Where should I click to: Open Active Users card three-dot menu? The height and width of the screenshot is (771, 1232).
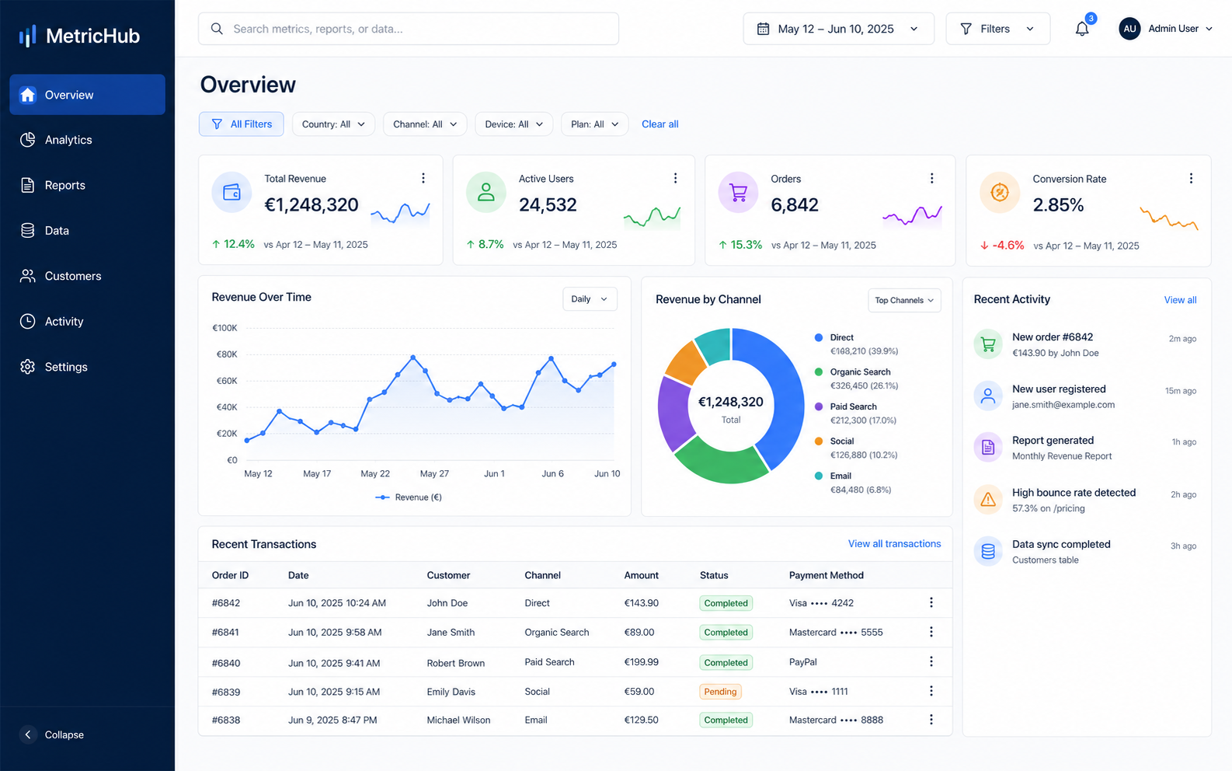pyautogui.click(x=675, y=178)
